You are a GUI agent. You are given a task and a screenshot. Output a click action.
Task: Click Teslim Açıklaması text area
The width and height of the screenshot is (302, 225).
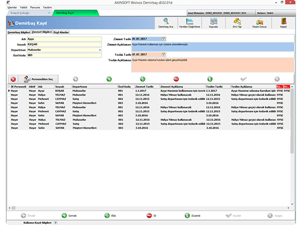pyautogui.click(x=213, y=65)
